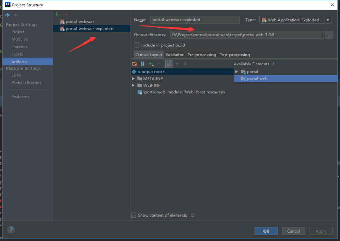The height and width of the screenshot is (241, 340).
Task: Open the Problems section
Action: [x=20, y=96]
